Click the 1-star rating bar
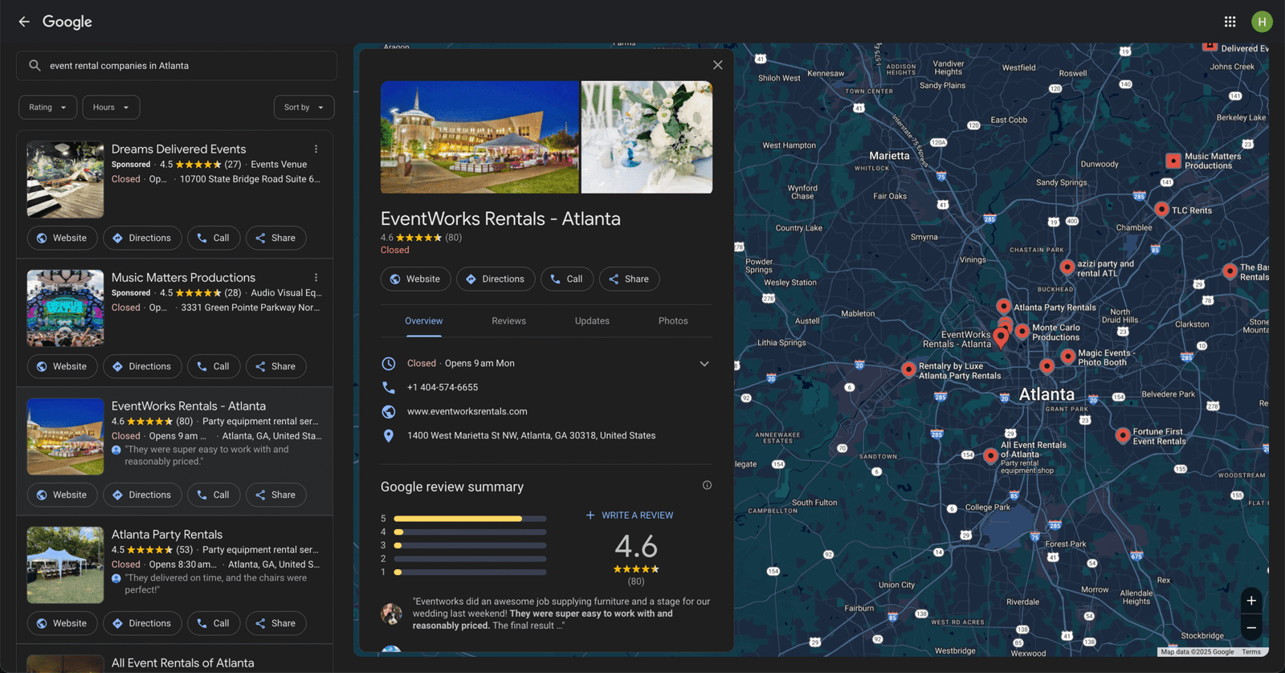This screenshot has width=1285, height=673. 470,573
